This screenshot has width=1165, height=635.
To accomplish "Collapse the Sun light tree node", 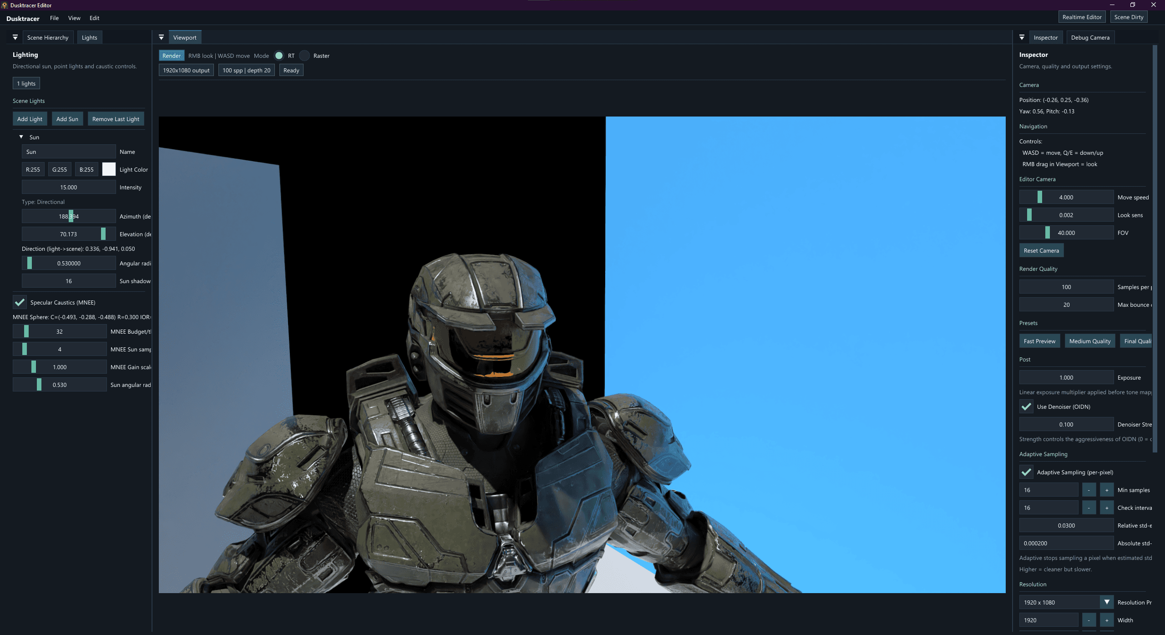I will coord(21,137).
